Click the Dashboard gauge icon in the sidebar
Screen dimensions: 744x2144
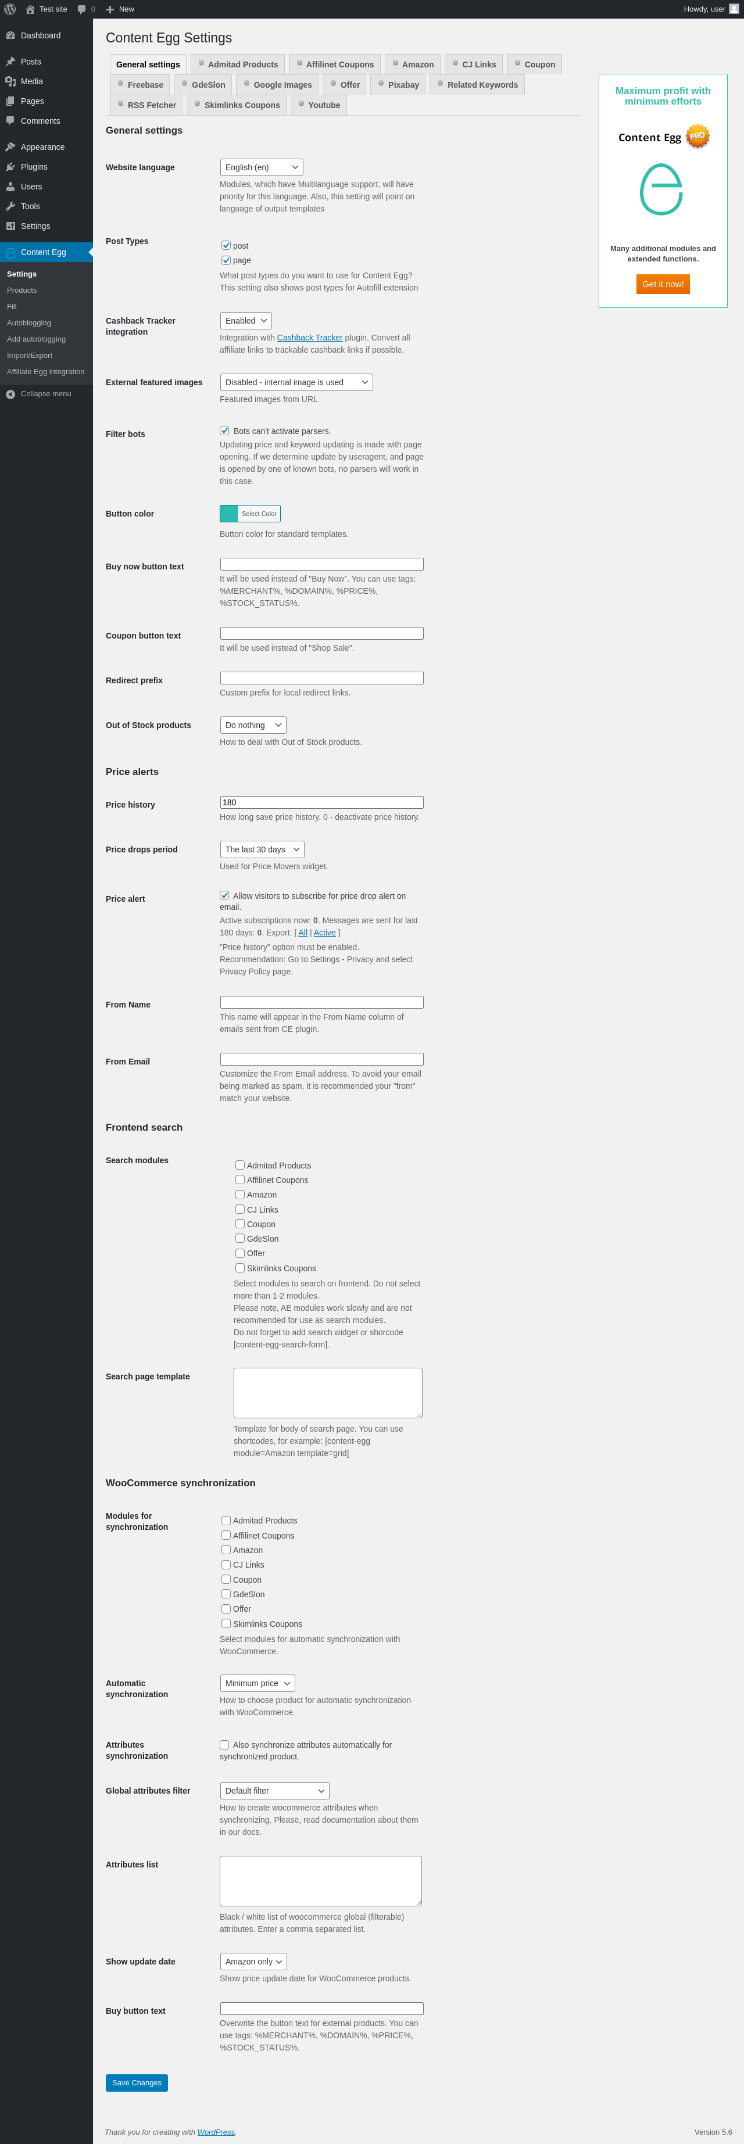click(11, 36)
